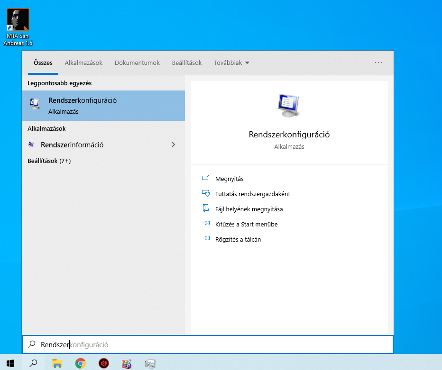The width and height of the screenshot is (442, 370).
Task: Click the Legpontosabb egyezés heading
Action: click(59, 83)
